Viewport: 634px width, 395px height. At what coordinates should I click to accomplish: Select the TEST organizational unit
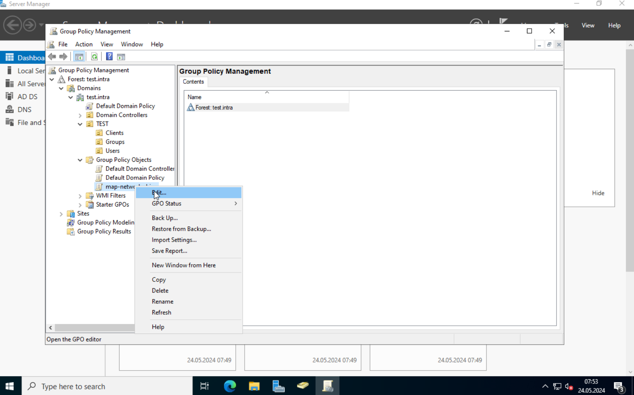[x=102, y=124]
